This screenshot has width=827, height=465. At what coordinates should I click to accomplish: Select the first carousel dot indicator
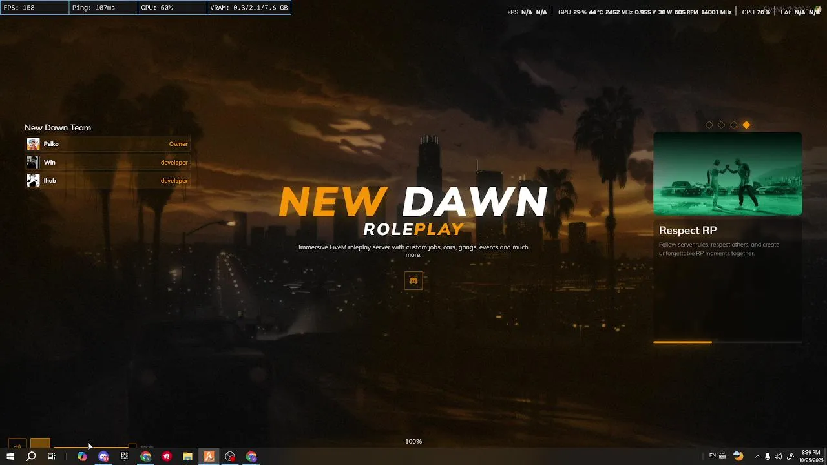709,125
